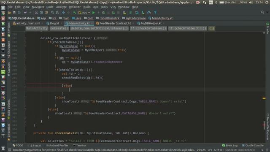Open the Android Profiler tool window

coord(57,145)
